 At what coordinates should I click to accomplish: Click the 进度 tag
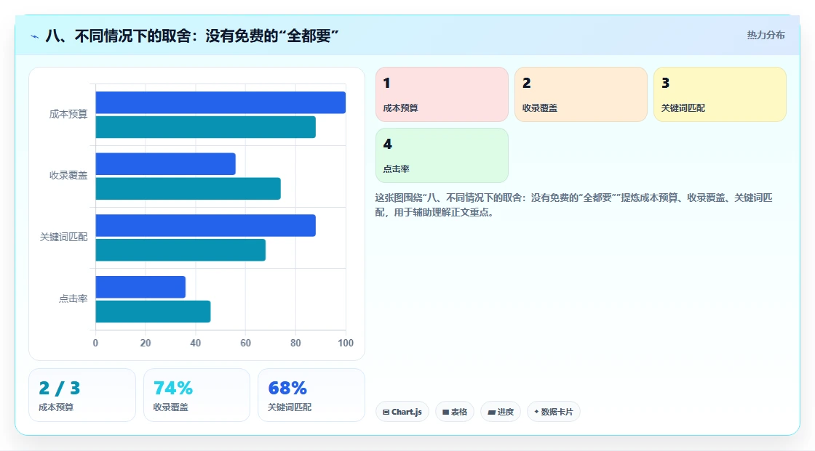click(x=501, y=412)
